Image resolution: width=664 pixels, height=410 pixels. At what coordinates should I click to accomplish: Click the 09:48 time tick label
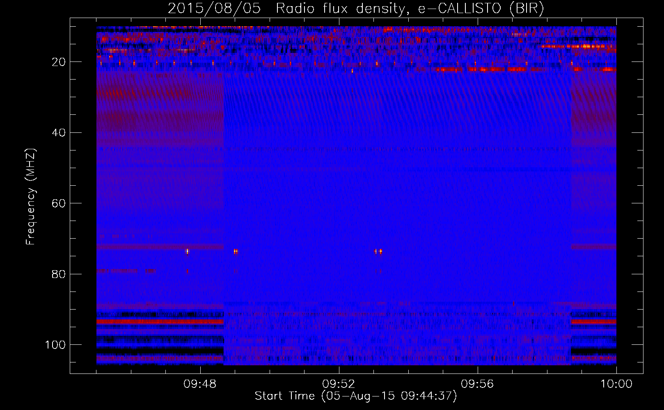click(x=200, y=384)
